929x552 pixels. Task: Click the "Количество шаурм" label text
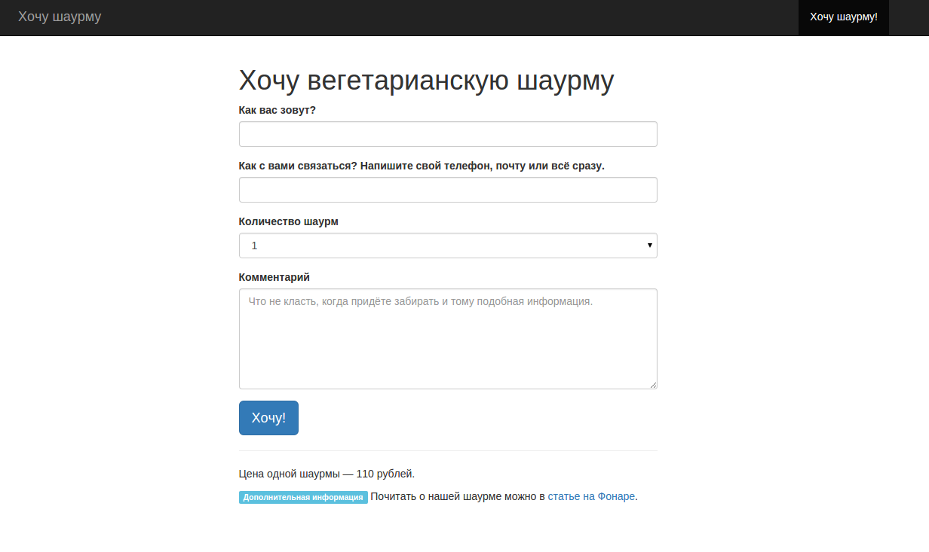[x=288, y=221]
